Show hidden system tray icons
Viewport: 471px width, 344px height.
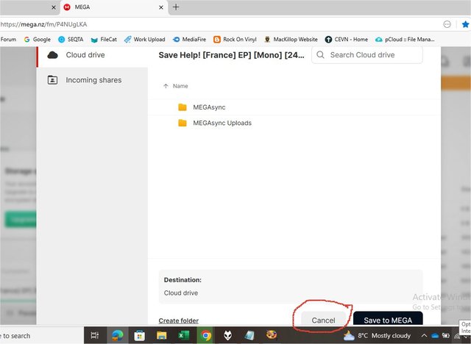pos(424,336)
